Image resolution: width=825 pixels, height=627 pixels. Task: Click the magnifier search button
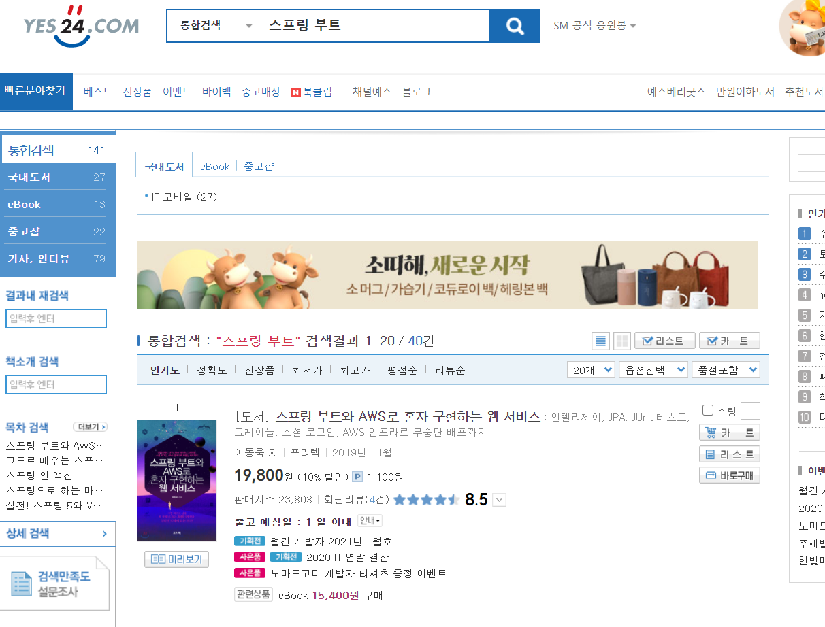515,26
